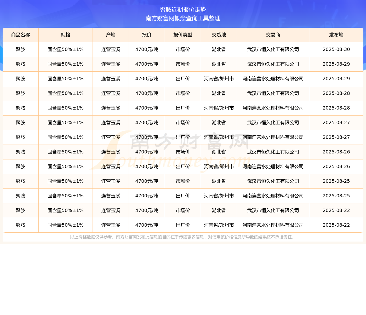366x315 pixels.
Task: Click 市场价 in the 2025-08-30 row
Action: click(x=183, y=49)
